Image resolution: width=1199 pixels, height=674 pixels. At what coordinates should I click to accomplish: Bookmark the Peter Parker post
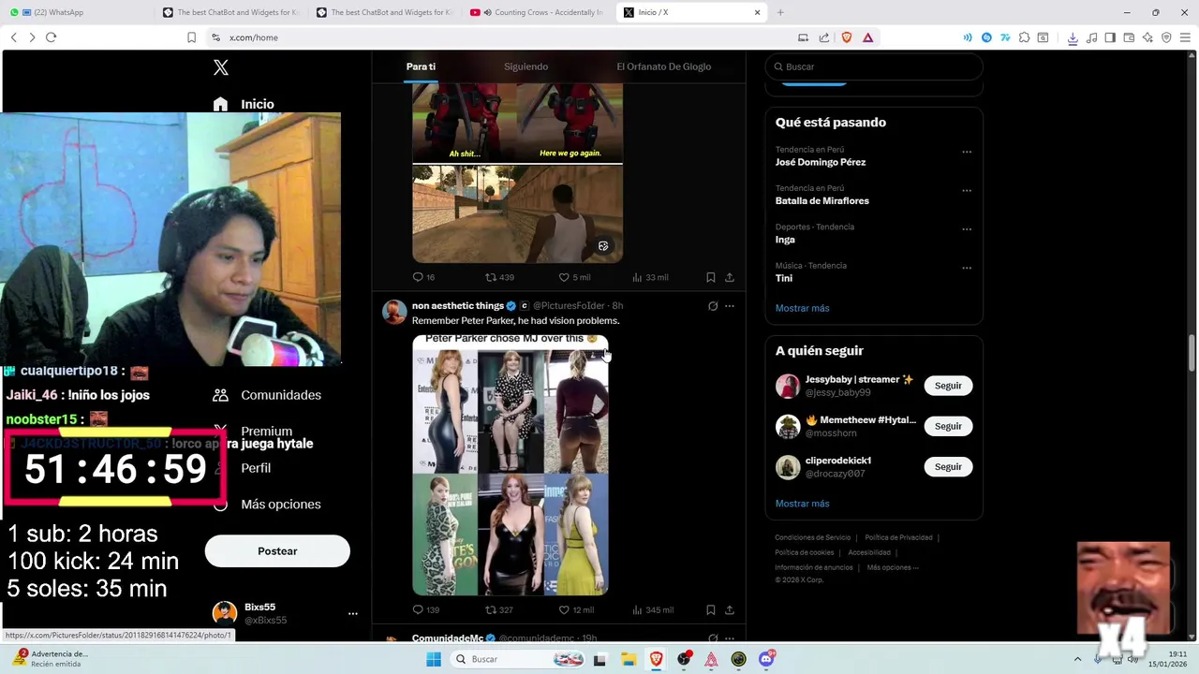pos(710,609)
